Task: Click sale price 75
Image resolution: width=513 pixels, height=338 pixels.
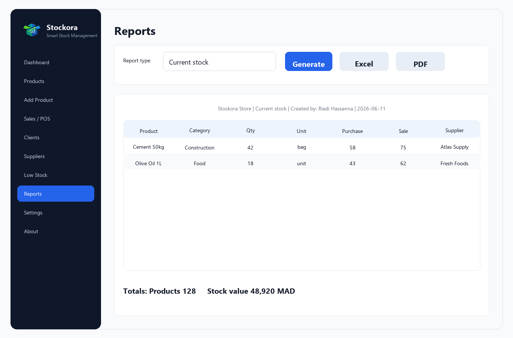Action: pyautogui.click(x=403, y=148)
